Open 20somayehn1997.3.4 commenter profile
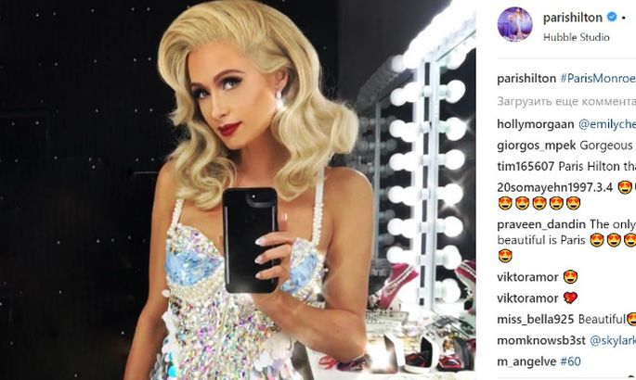 [555, 187]
